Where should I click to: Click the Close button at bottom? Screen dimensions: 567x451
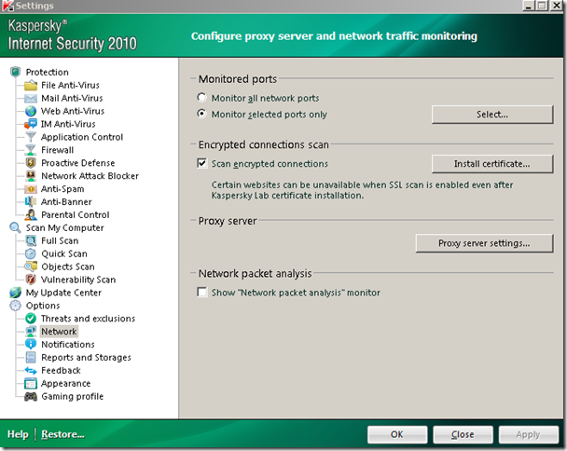pos(463,434)
